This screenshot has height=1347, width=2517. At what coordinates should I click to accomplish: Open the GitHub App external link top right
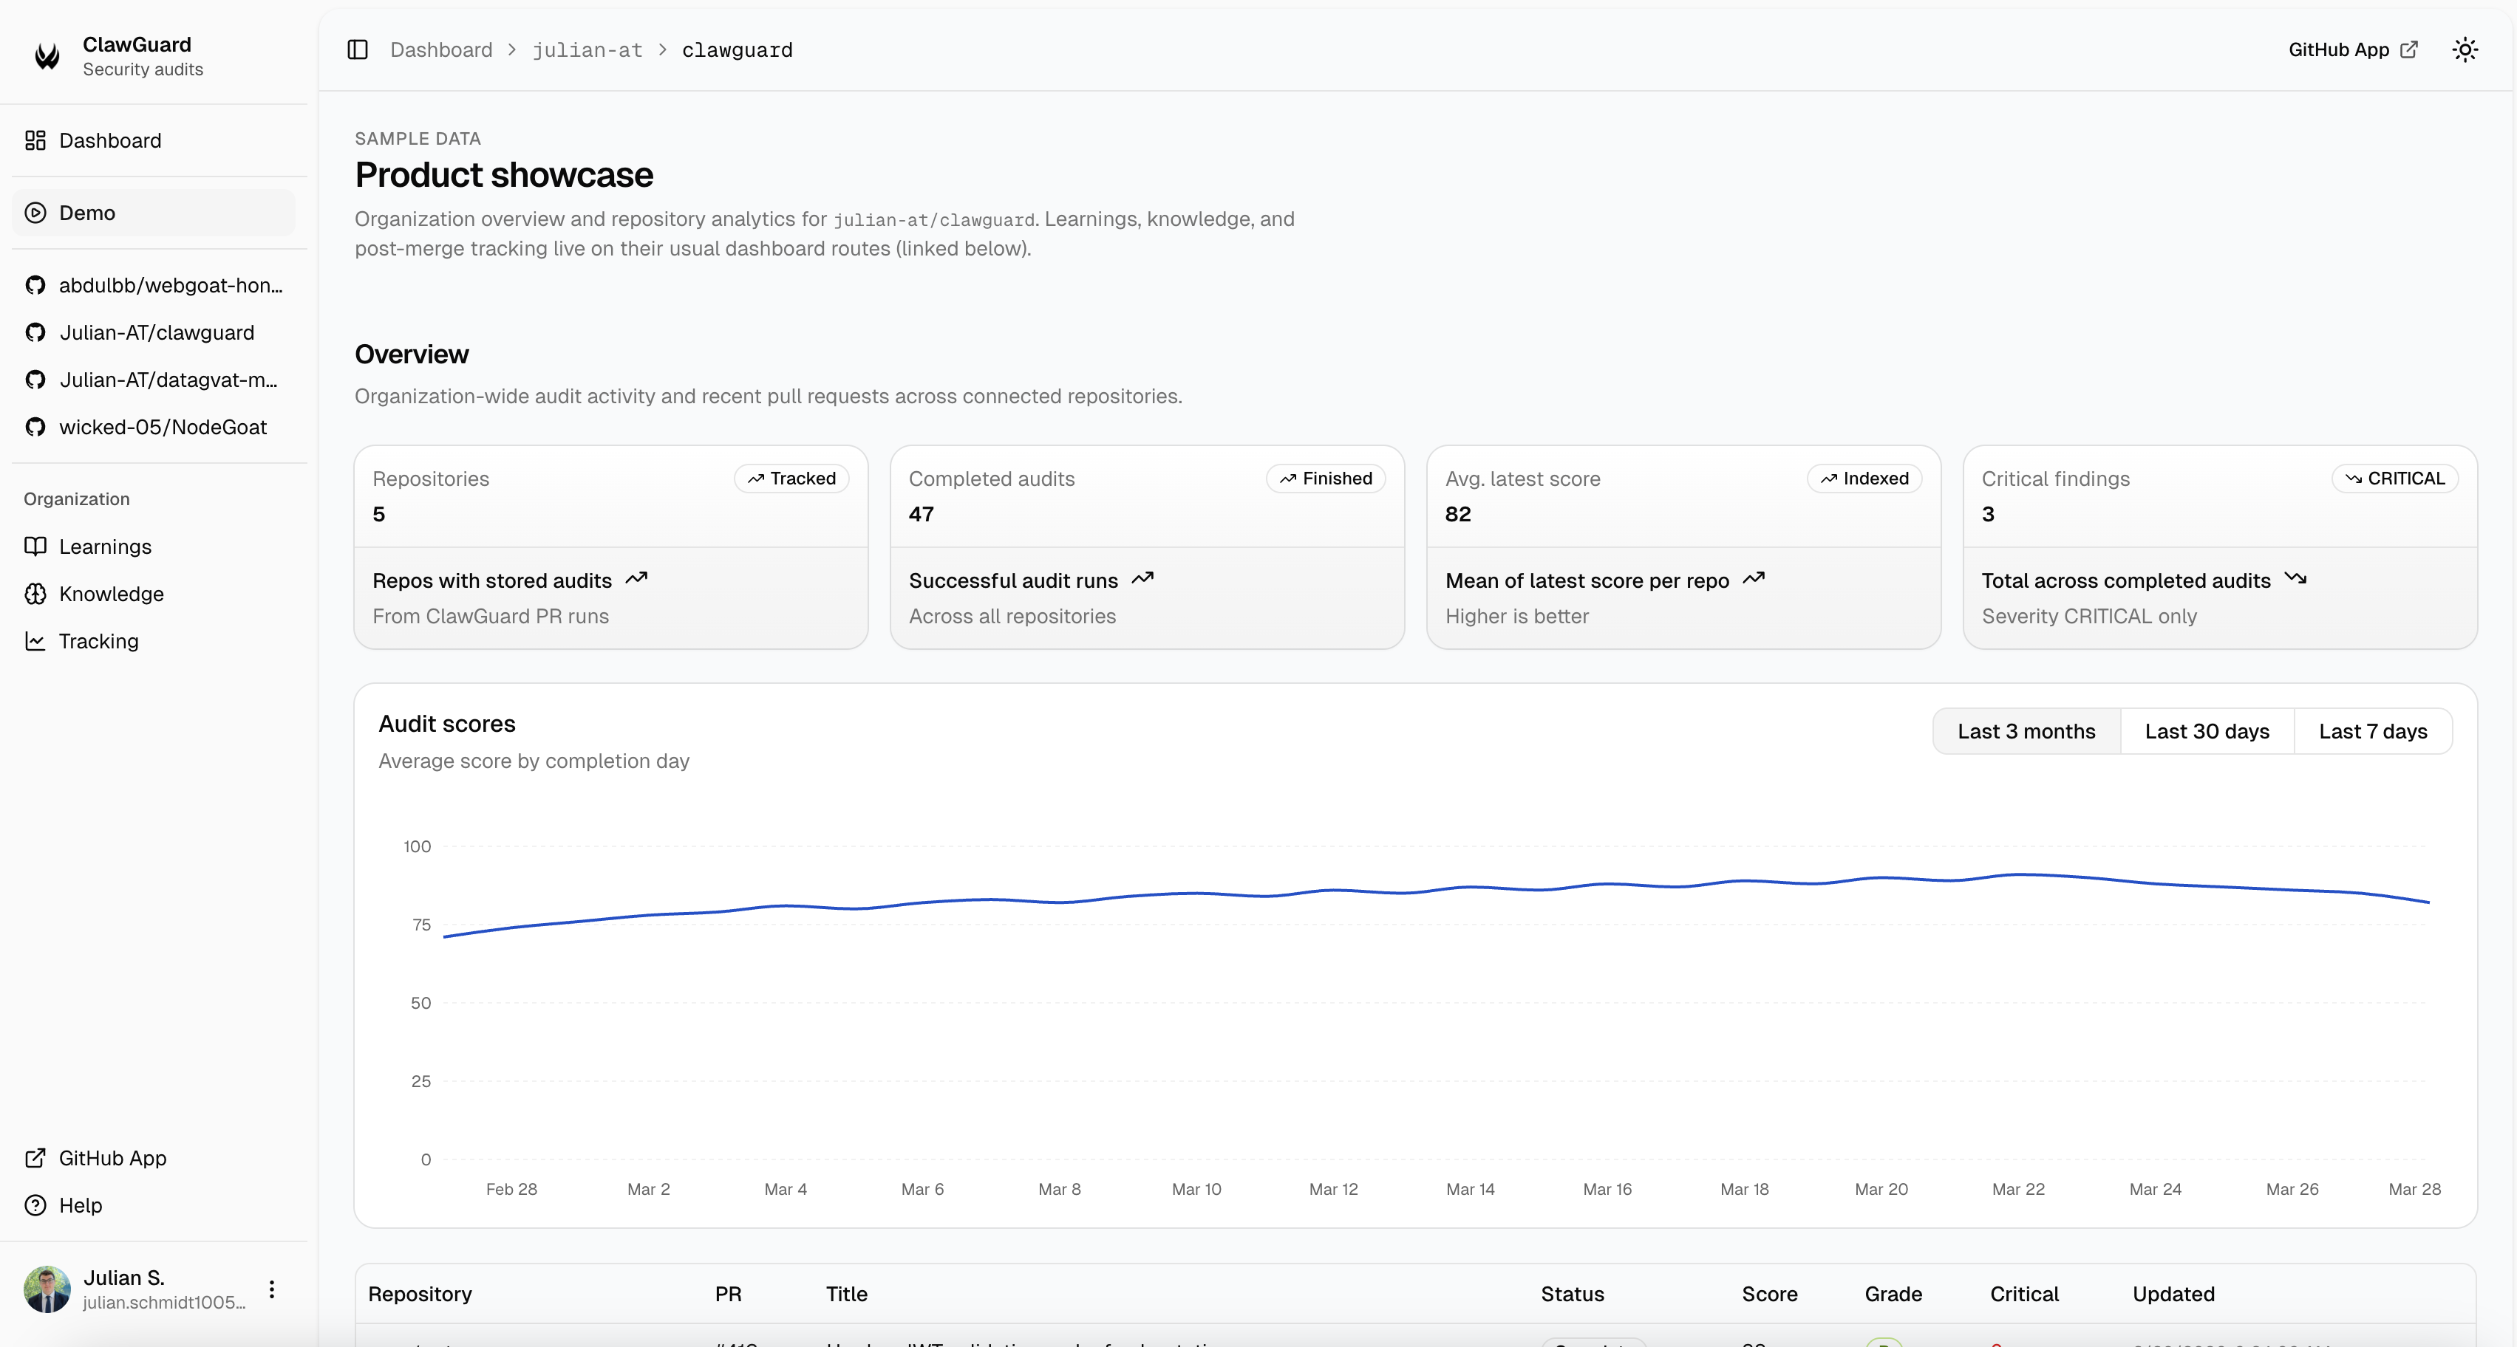coord(2353,49)
